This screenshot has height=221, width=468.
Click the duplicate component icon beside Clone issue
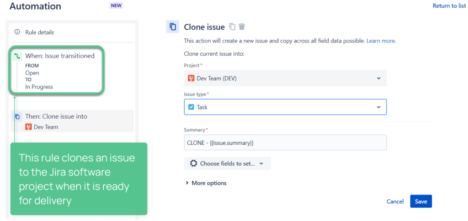click(x=232, y=27)
